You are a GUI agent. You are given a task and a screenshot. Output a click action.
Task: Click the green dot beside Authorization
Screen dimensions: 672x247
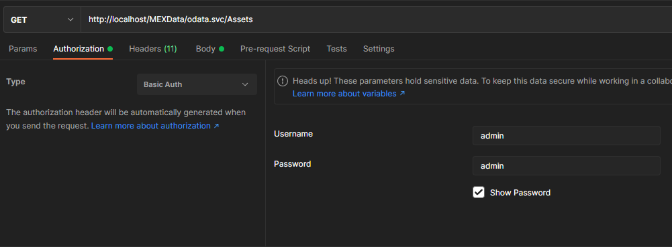point(110,49)
